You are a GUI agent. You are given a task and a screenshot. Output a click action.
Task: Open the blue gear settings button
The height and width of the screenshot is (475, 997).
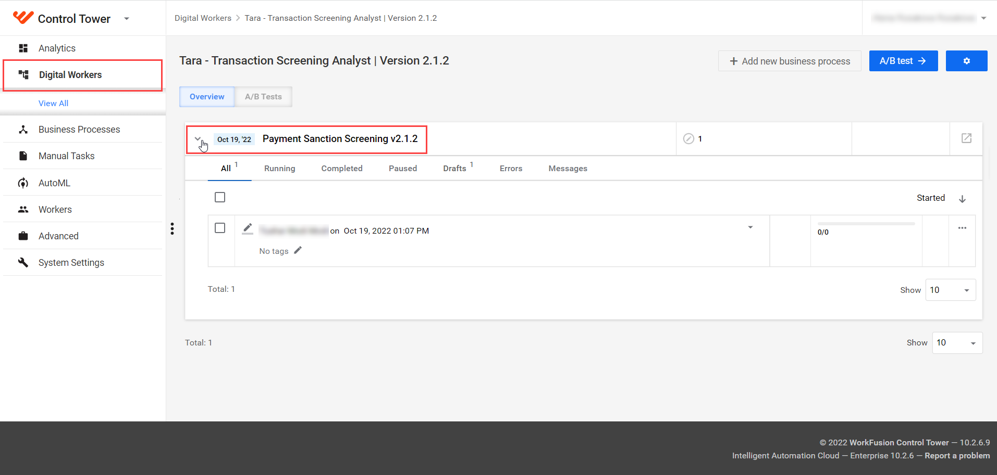click(x=967, y=61)
